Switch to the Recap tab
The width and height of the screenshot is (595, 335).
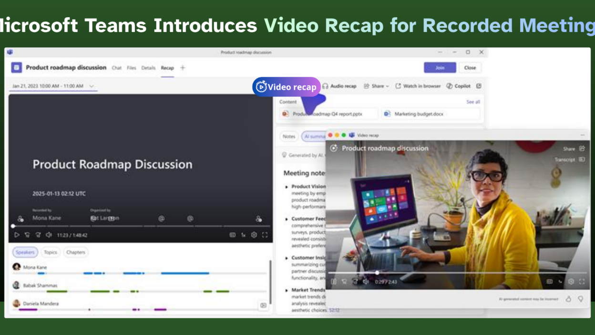pyautogui.click(x=167, y=68)
